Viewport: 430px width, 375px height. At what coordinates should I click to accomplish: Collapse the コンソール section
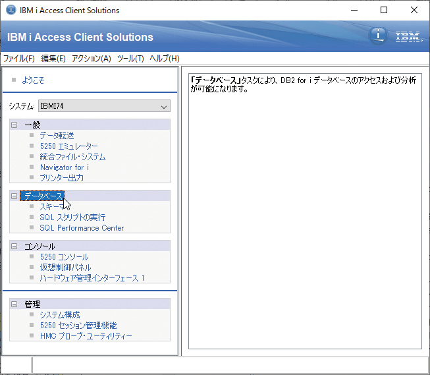pyautogui.click(x=14, y=246)
